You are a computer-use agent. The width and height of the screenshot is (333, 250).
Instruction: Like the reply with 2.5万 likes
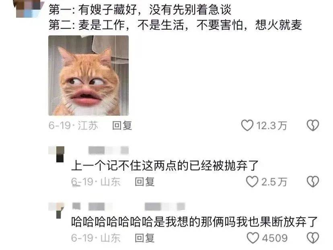pyautogui.click(x=252, y=181)
